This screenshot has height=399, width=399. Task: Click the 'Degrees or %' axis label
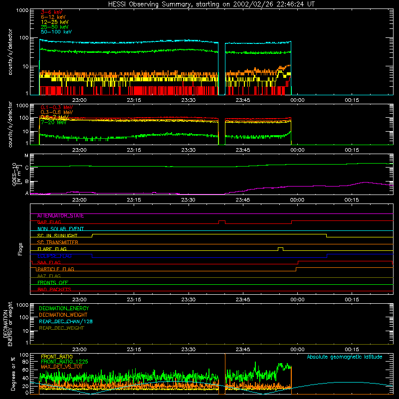point(13,374)
